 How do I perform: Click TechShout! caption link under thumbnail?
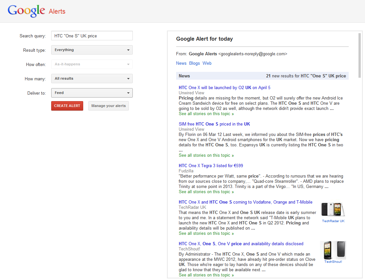pyautogui.click(x=333, y=262)
